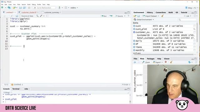This screenshot has height=112, width=200.
Task: Expand the daily data object
Action: pos(134,41)
